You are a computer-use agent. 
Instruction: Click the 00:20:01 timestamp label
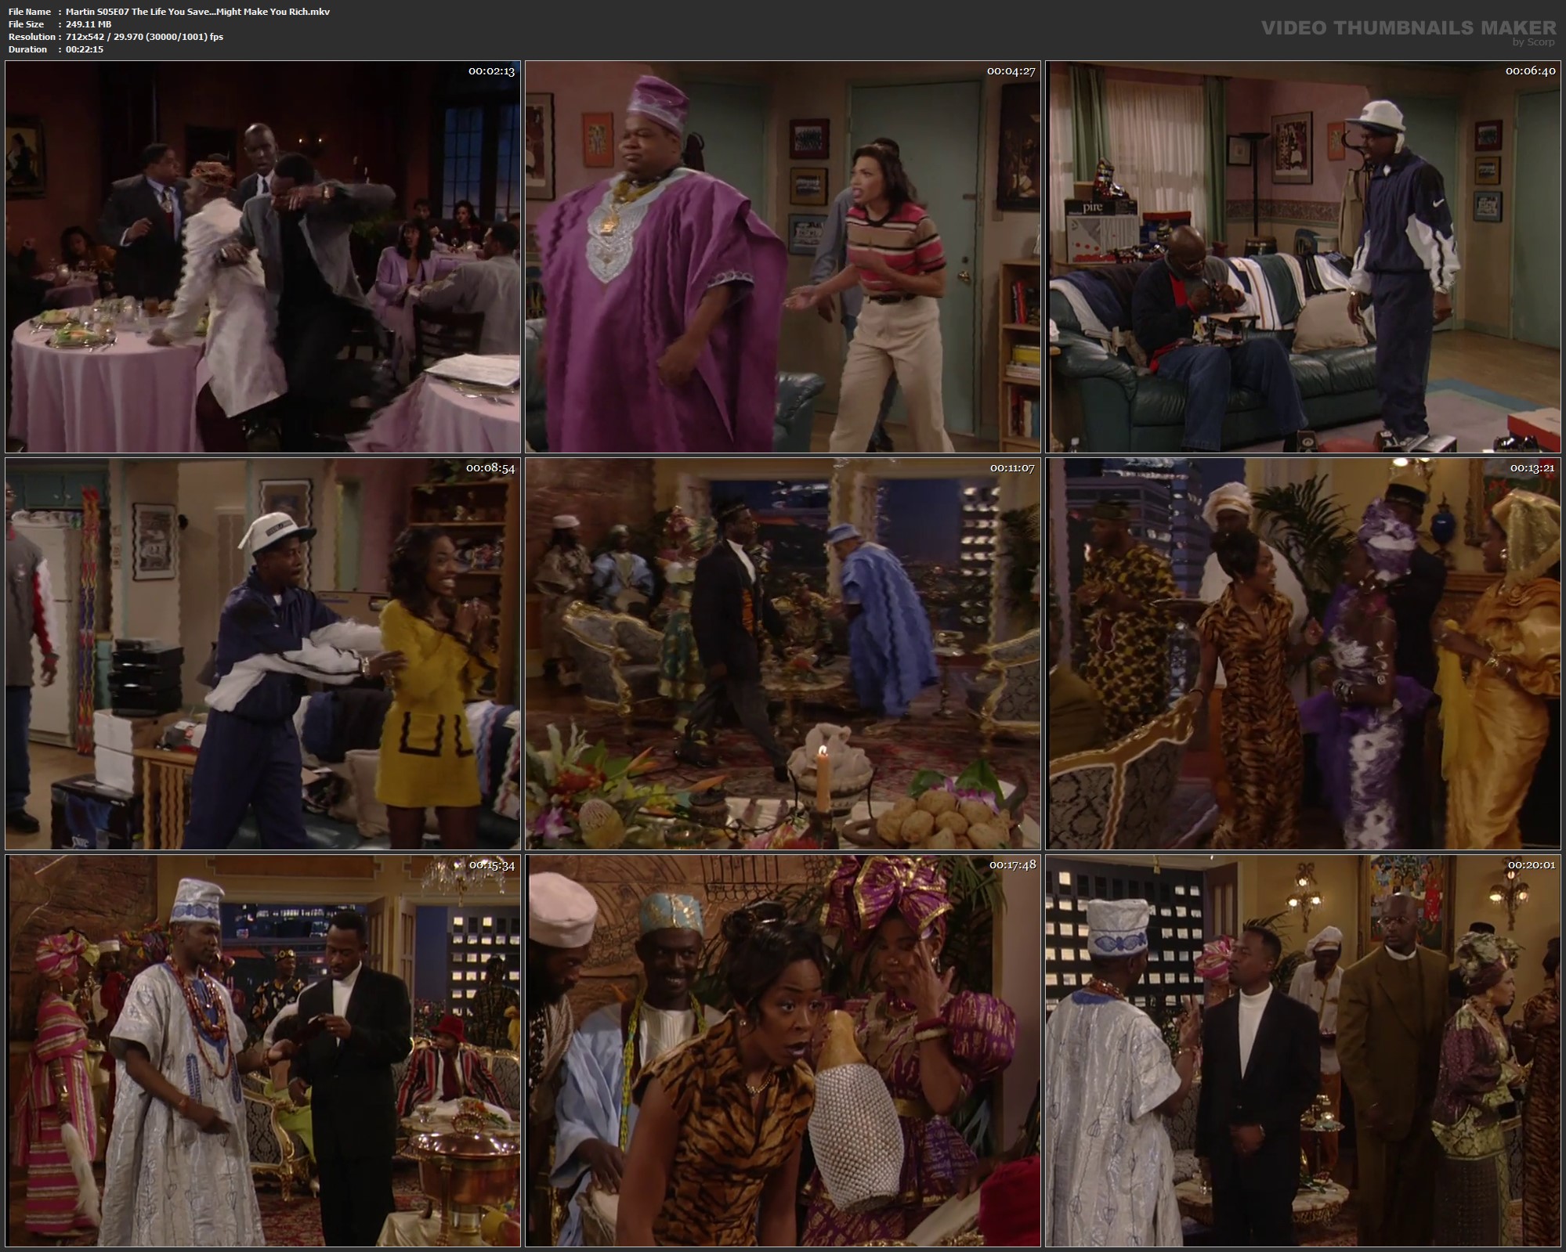(x=1531, y=864)
